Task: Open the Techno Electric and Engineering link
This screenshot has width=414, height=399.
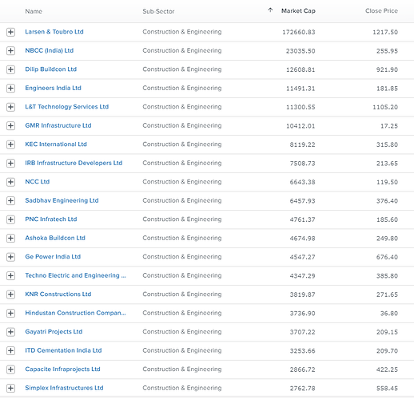Action: pyautogui.click(x=75, y=275)
